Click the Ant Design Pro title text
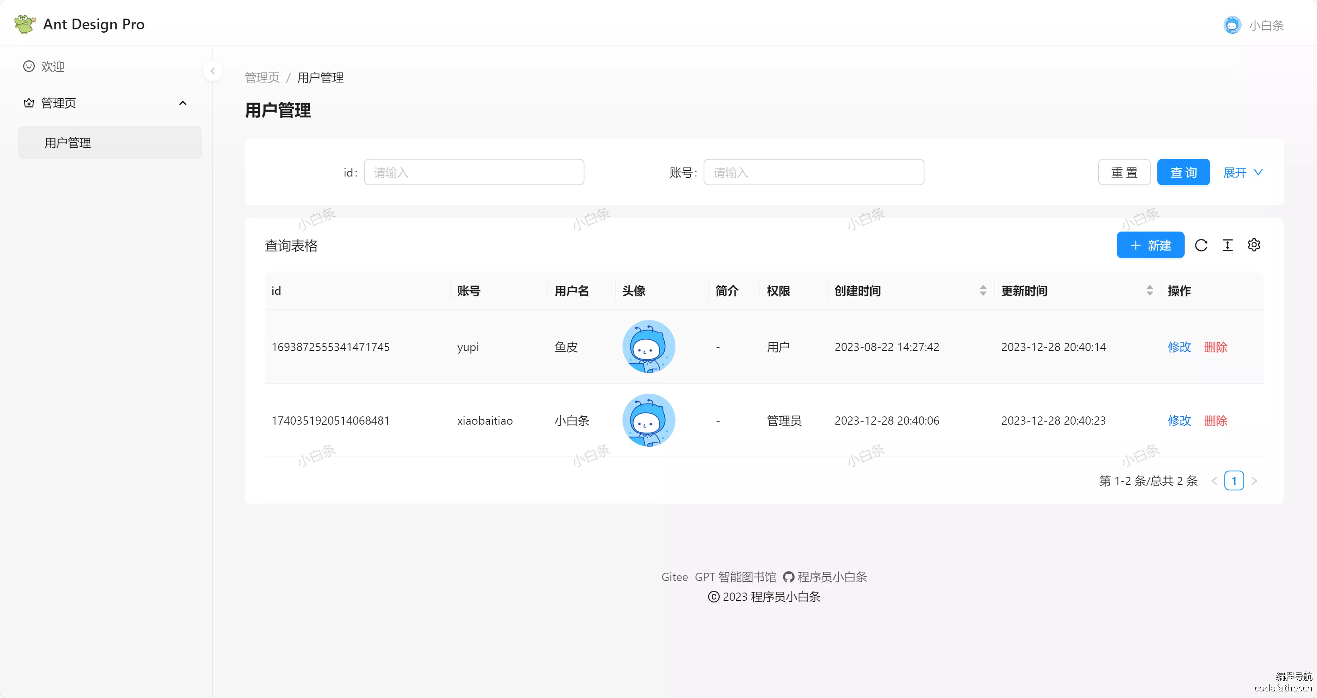The image size is (1317, 698). point(93,24)
